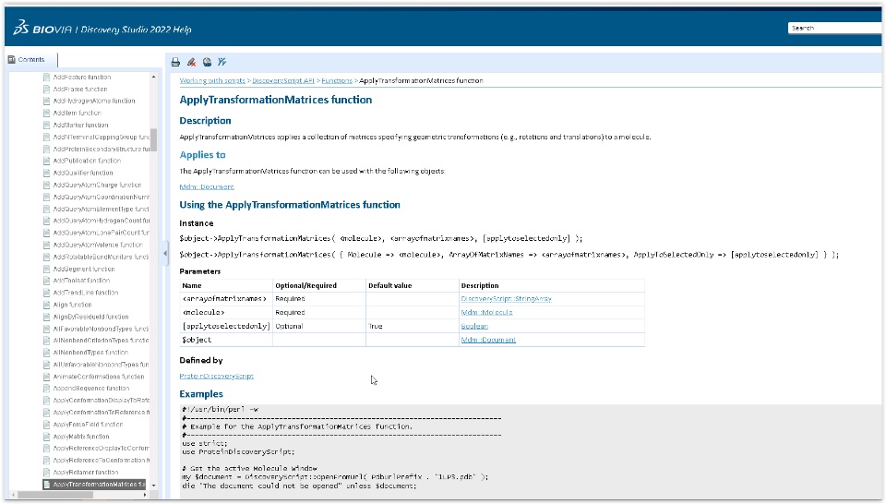The image size is (886, 504).
Task: Print the current help topic
Action: point(175,62)
